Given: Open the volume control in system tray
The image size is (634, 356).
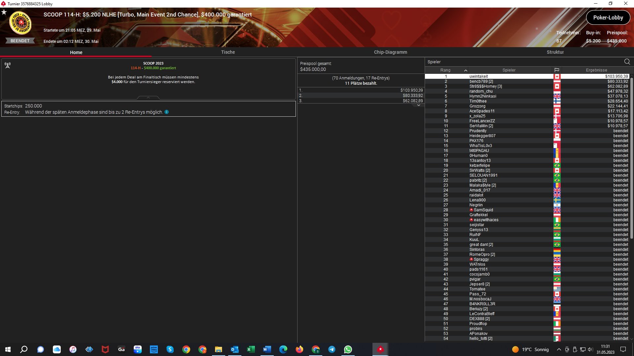Looking at the screenshot, I should (591, 349).
